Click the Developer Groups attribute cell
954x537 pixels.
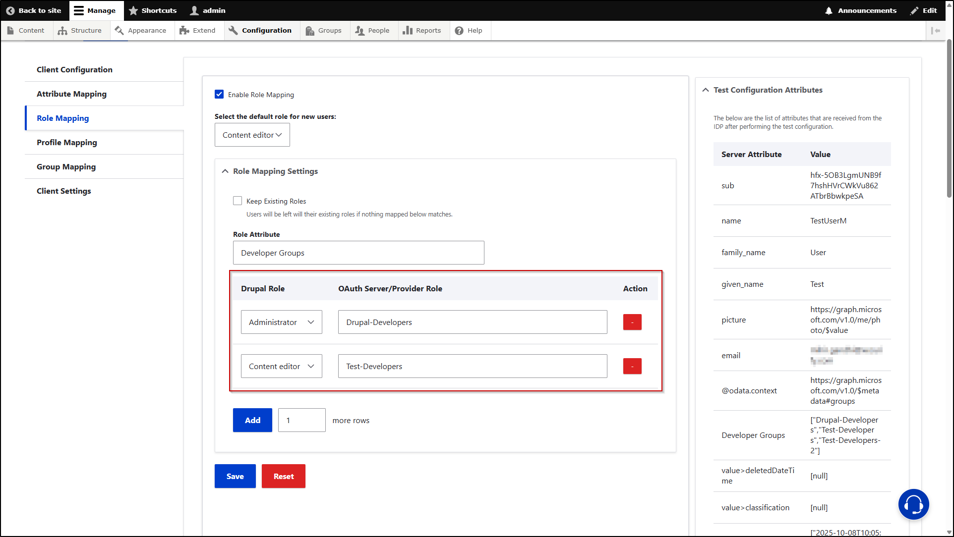(753, 435)
